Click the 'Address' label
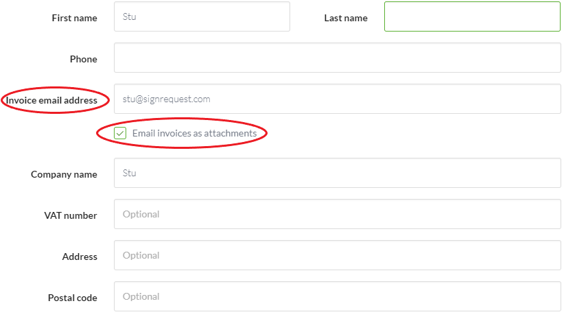Image resolution: width=564 pixels, height=321 pixels. coord(80,257)
